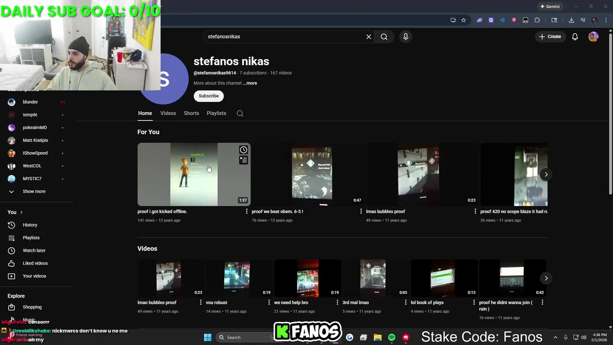
Task: Play the 1:27 'kicked offline' thumbnail
Action: point(194,174)
